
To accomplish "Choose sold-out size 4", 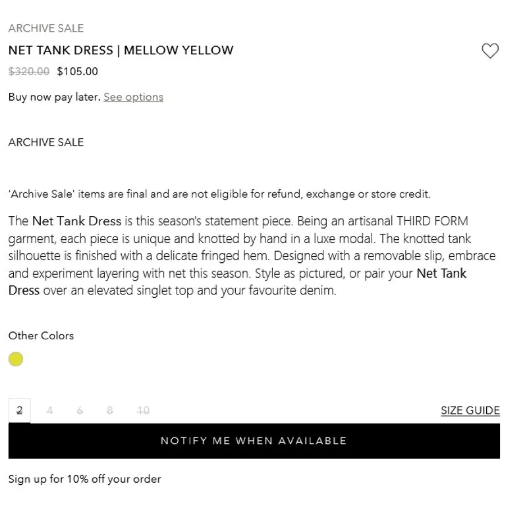I will [49, 410].
